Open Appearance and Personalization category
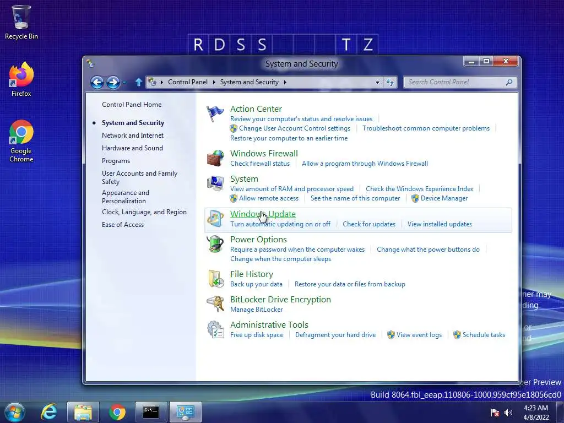This screenshot has width=564, height=423. (126, 197)
